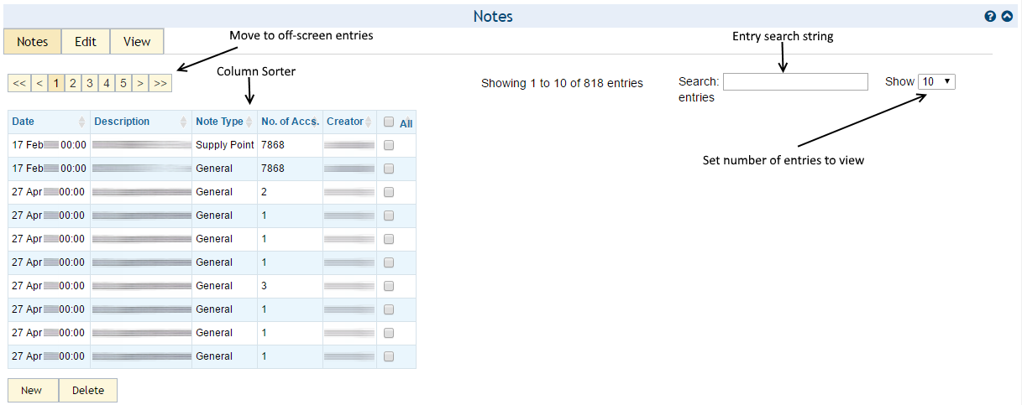Open page 3 of the notes list
This screenshot has height=405, width=1022.
[x=90, y=83]
